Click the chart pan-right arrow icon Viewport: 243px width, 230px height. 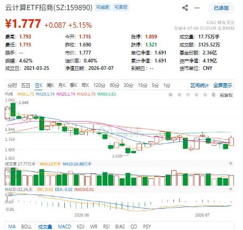(205, 95)
